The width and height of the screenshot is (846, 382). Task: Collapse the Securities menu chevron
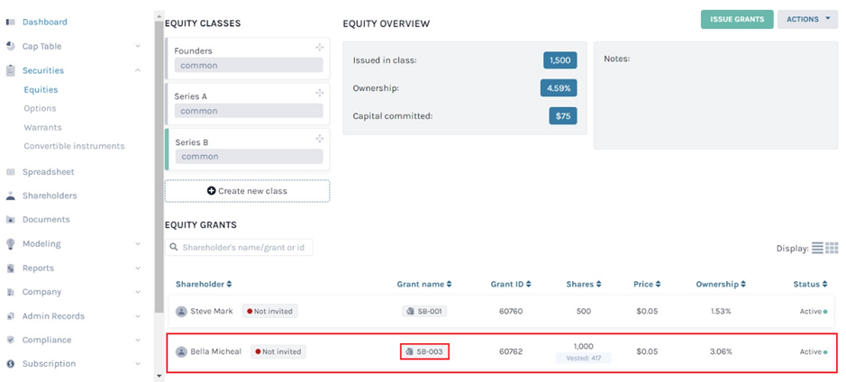[138, 70]
